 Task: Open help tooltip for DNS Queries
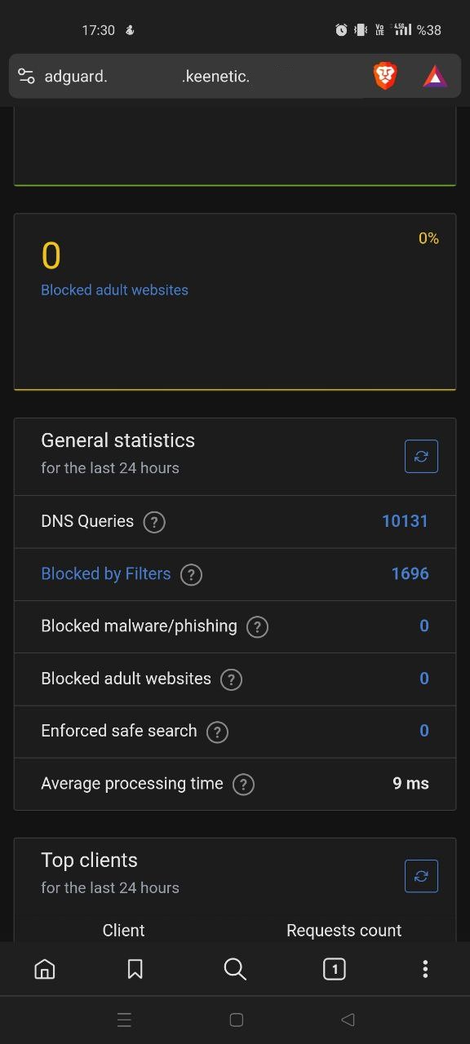(x=154, y=522)
